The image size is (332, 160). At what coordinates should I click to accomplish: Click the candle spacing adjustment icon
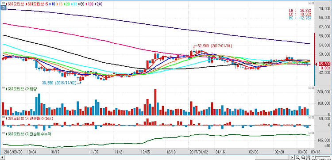(308, 157)
